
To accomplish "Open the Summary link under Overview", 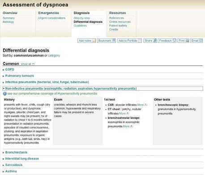I will click(x=9, y=18).
